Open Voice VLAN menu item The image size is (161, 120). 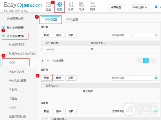tap(16, 72)
